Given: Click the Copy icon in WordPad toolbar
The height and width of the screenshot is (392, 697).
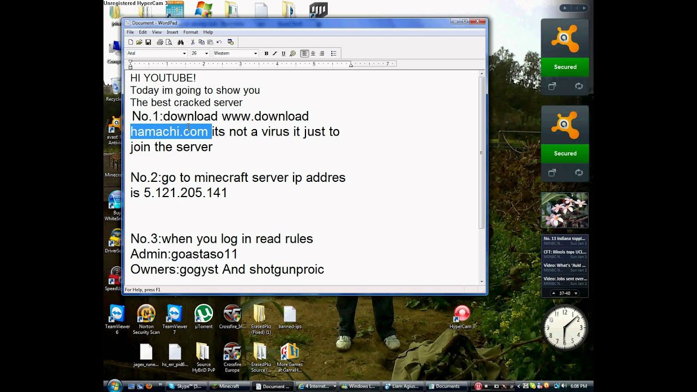Looking at the screenshot, I should pos(201,42).
